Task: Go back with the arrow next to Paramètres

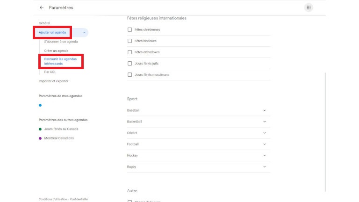Action: pos(42,7)
